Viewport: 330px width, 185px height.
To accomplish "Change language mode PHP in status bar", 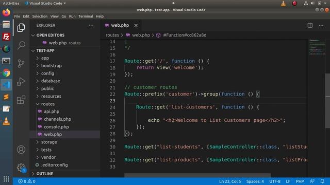I will (x=300, y=181).
